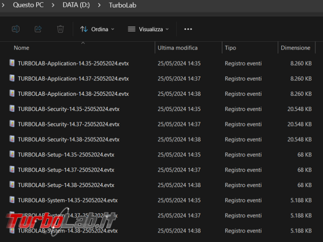Expand chevron after DATA (D:) breadcrumb

coord(99,5)
